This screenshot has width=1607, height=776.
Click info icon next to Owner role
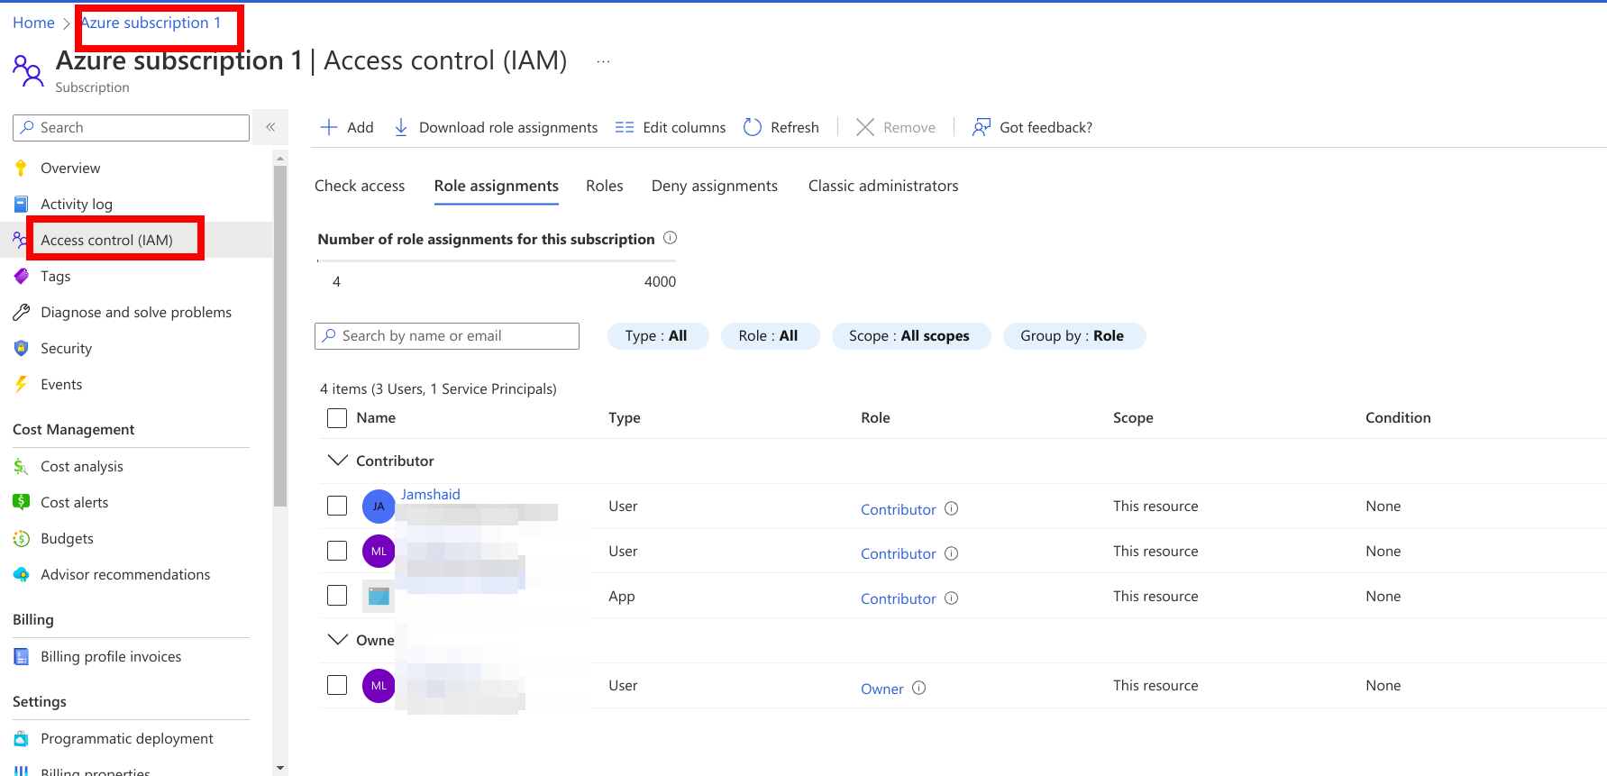[918, 688]
